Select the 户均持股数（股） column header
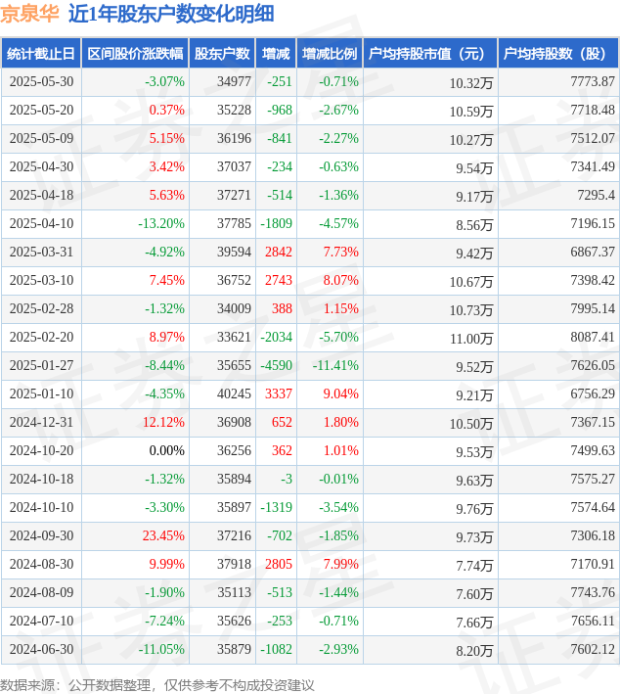This screenshot has height=694, width=620. click(x=558, y=54)
